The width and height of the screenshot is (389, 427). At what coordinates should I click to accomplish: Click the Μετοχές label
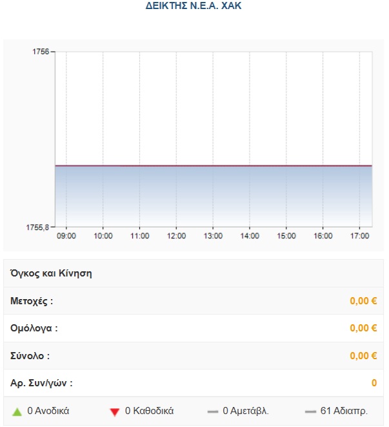(32, 301)
